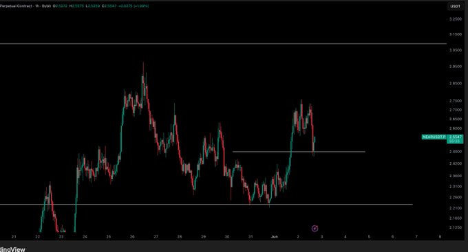The image size is (468, 252).
Task: Click the close value 2.5547 in legend
Action: [109, 6]
